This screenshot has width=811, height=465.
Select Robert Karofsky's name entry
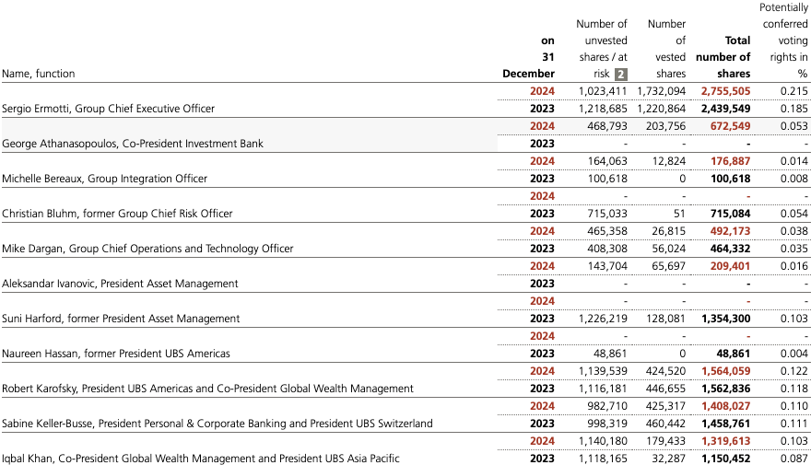(207, 389)
